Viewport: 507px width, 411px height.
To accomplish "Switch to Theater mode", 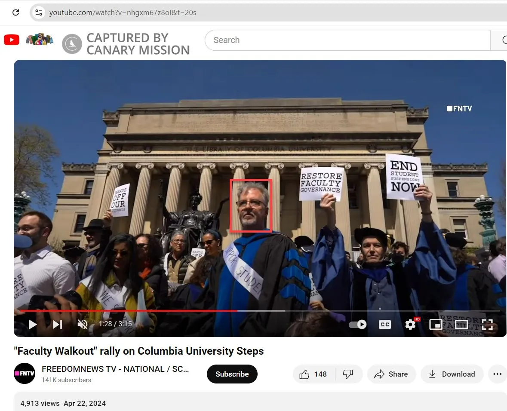I will pos(461,324).
